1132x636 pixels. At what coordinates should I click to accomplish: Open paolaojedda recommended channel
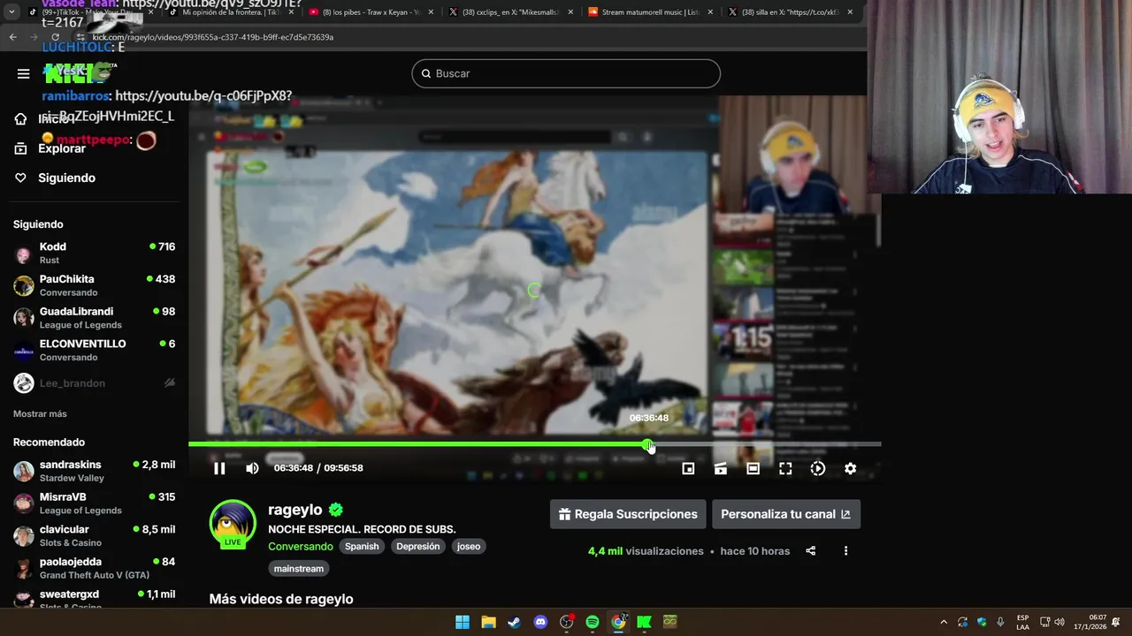(94, 568)
